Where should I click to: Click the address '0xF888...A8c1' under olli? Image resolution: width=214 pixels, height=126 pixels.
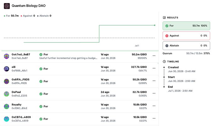(x=20, y=71)
